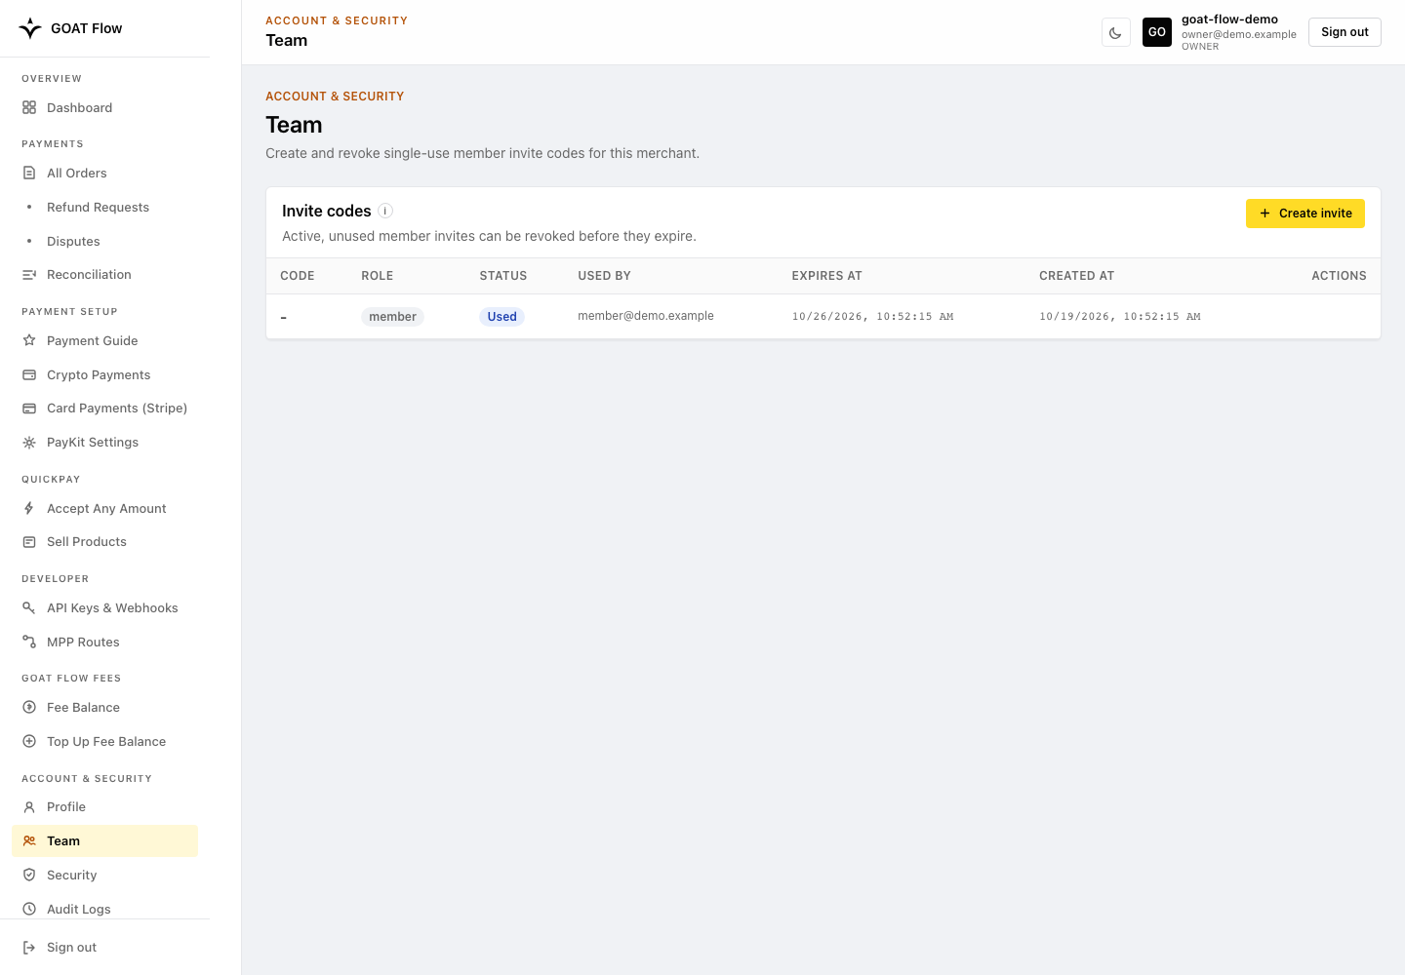Click the Audit Logs clock icon
Screen dimensions: 1405x975
click(29, 909)
